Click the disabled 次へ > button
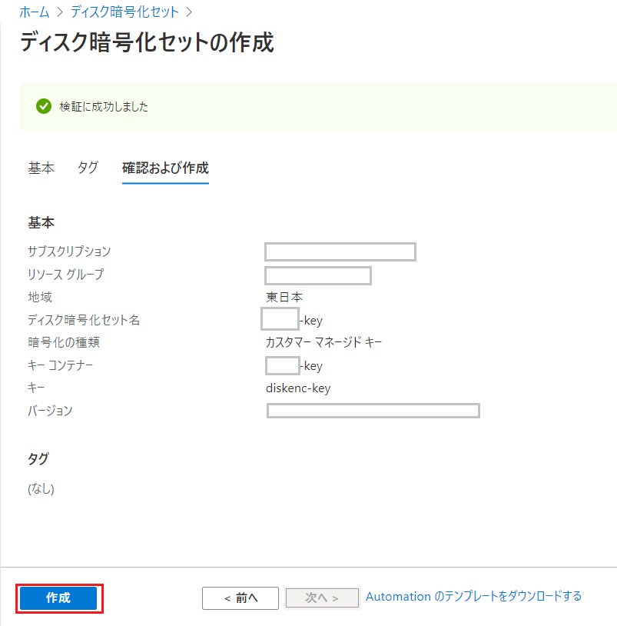The width and height of the screenshot is (617, 626). click(x=322, y=598)
